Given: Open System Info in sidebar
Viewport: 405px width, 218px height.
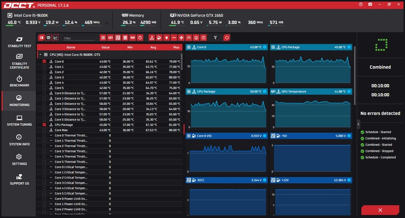Looking at the screenshot, I should pos(19,140).
